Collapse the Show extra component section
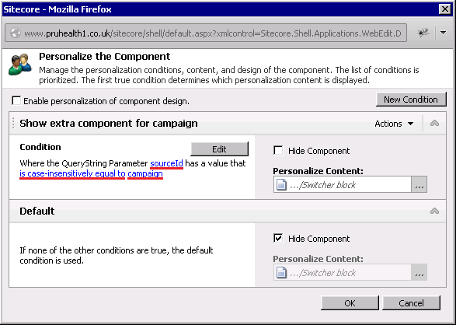 point(434,124)
